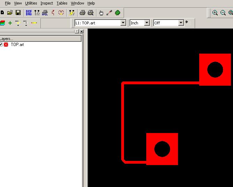
Task: Close the layers side panel
Action: click(81, 31)
